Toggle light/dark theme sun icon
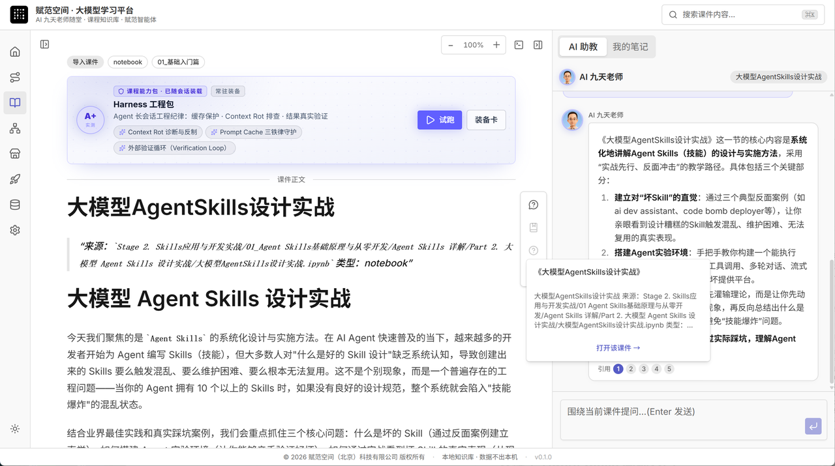This screenshot has width=835, height=466. click(x=15, y=429)
